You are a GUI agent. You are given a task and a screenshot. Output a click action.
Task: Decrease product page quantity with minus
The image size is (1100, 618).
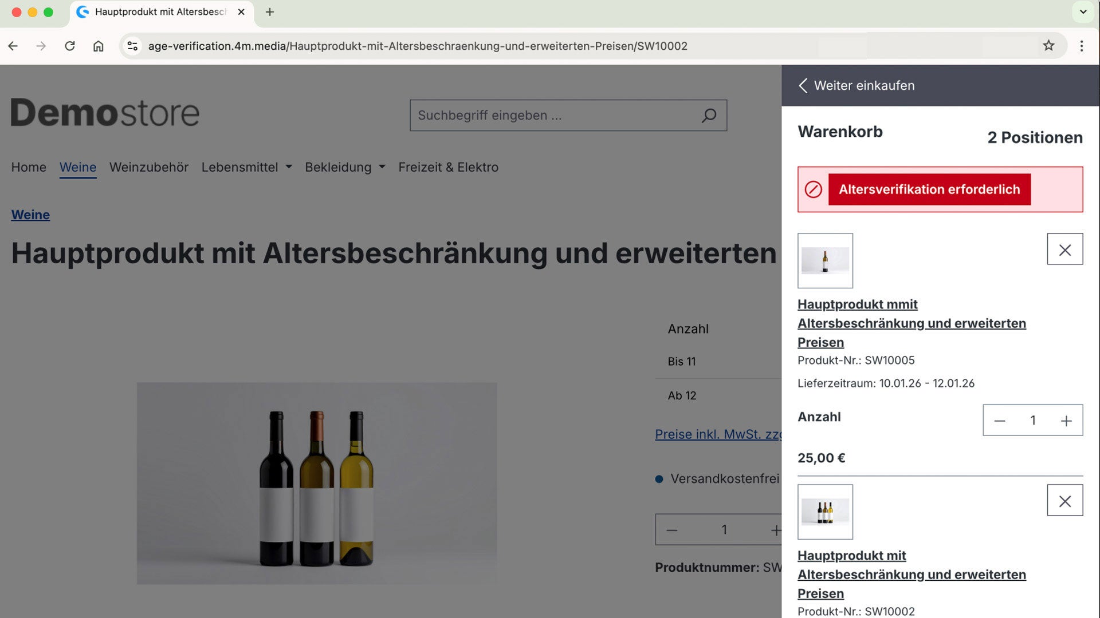(672, 530)
